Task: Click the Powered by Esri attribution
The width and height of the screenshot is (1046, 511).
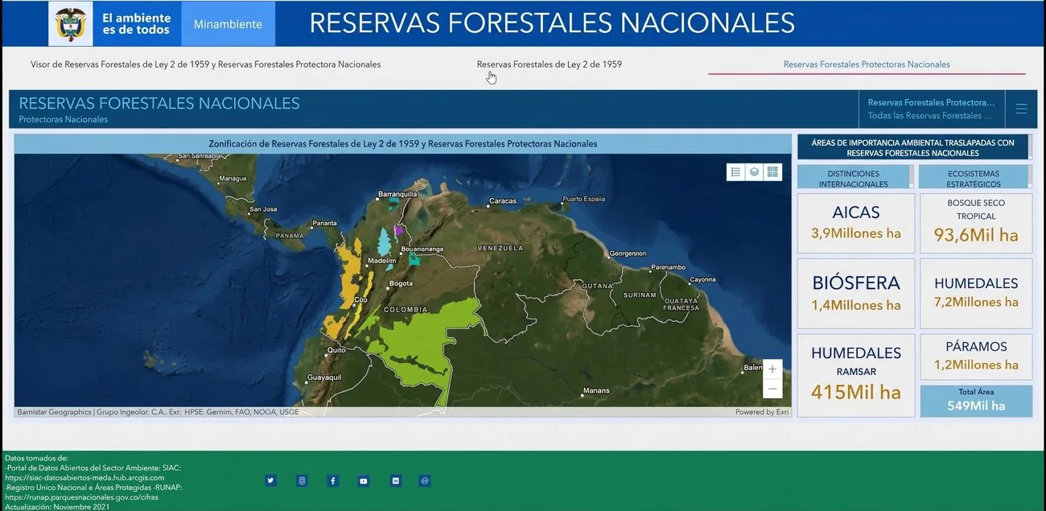Action: click(x=761, y=412)
